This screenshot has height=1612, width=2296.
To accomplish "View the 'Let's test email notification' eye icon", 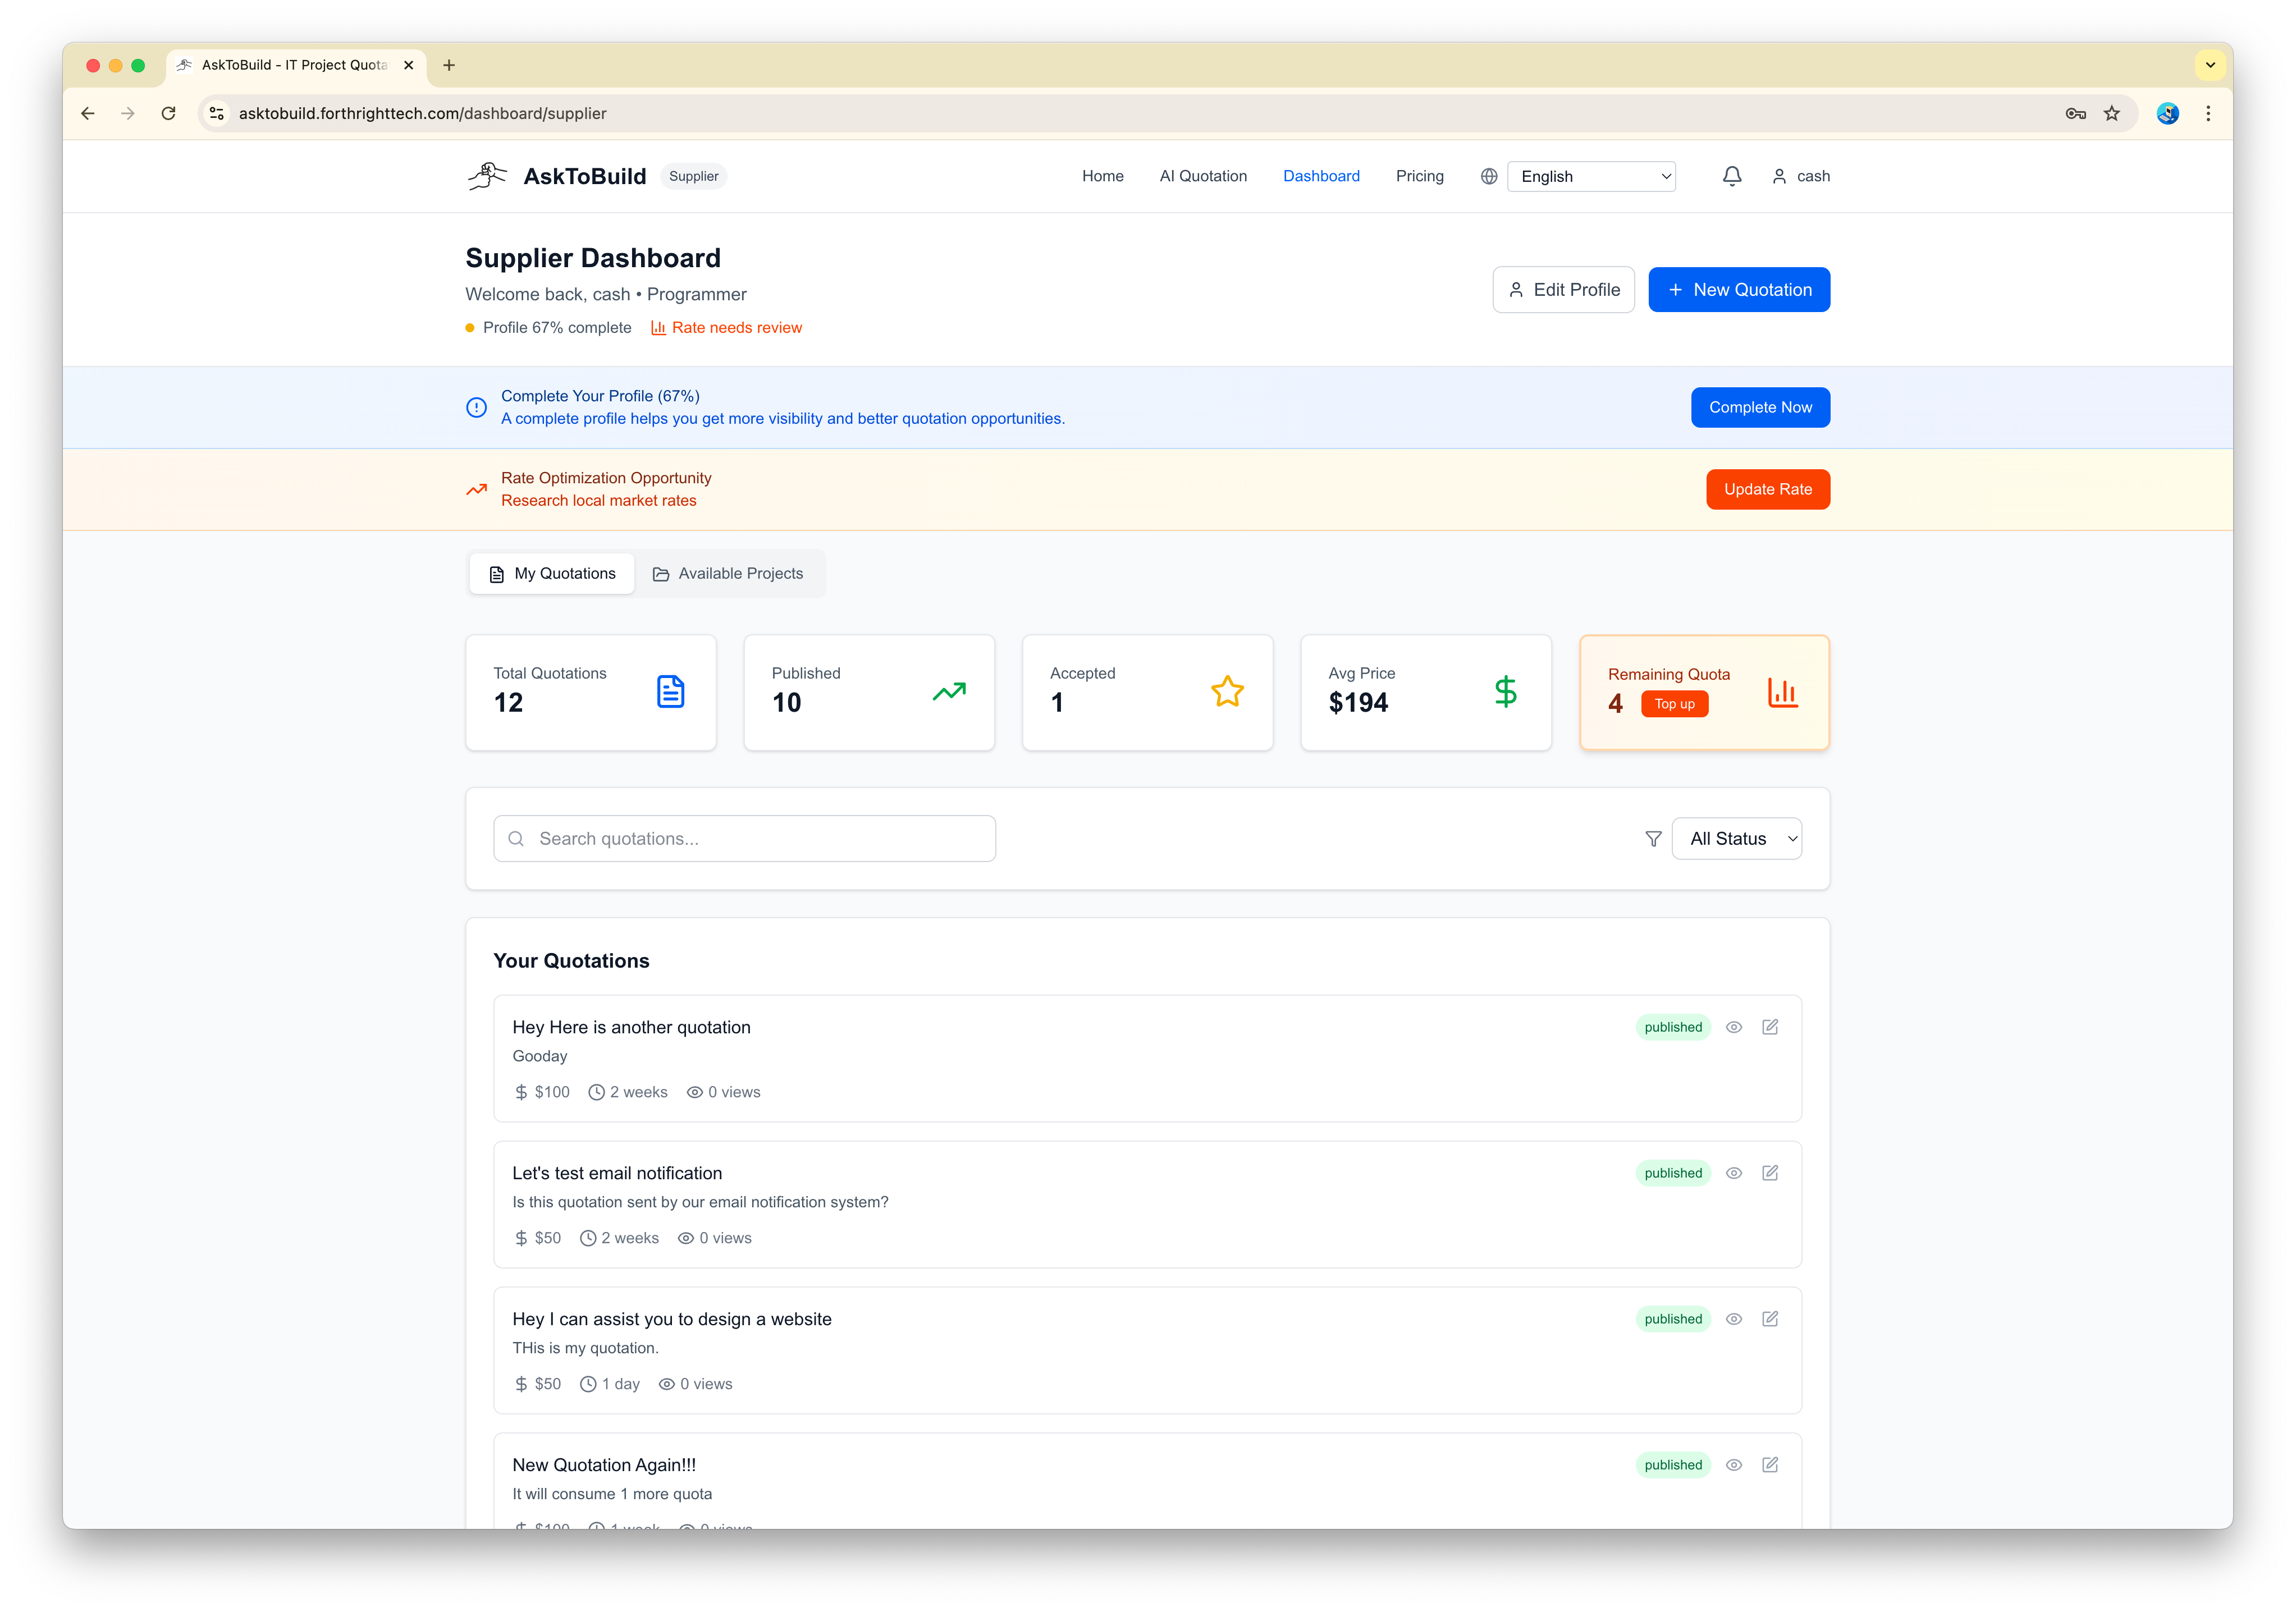I will 1734,1173.
